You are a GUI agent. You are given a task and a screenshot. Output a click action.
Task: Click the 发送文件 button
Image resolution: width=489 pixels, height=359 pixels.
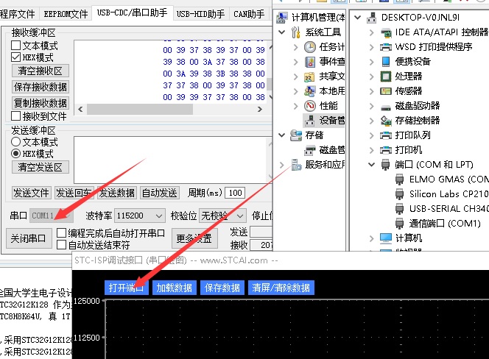tap(31, 193)
